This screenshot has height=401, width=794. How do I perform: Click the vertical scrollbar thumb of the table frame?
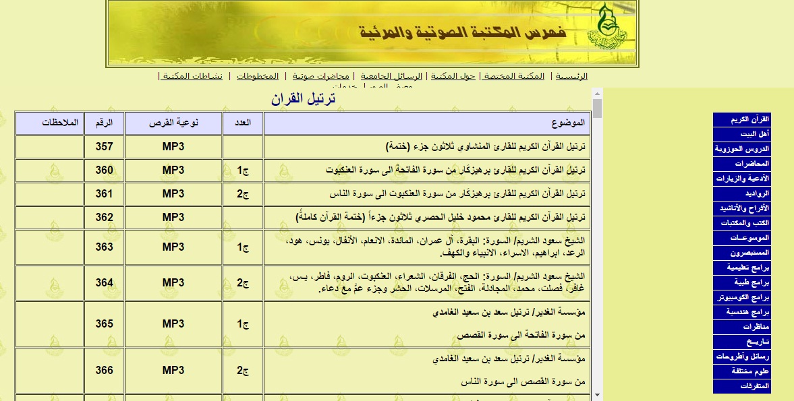pos(597,109)
